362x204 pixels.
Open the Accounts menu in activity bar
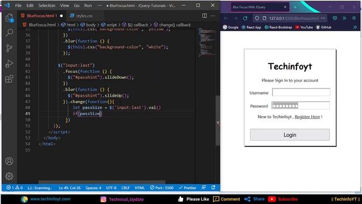point(9,161)
